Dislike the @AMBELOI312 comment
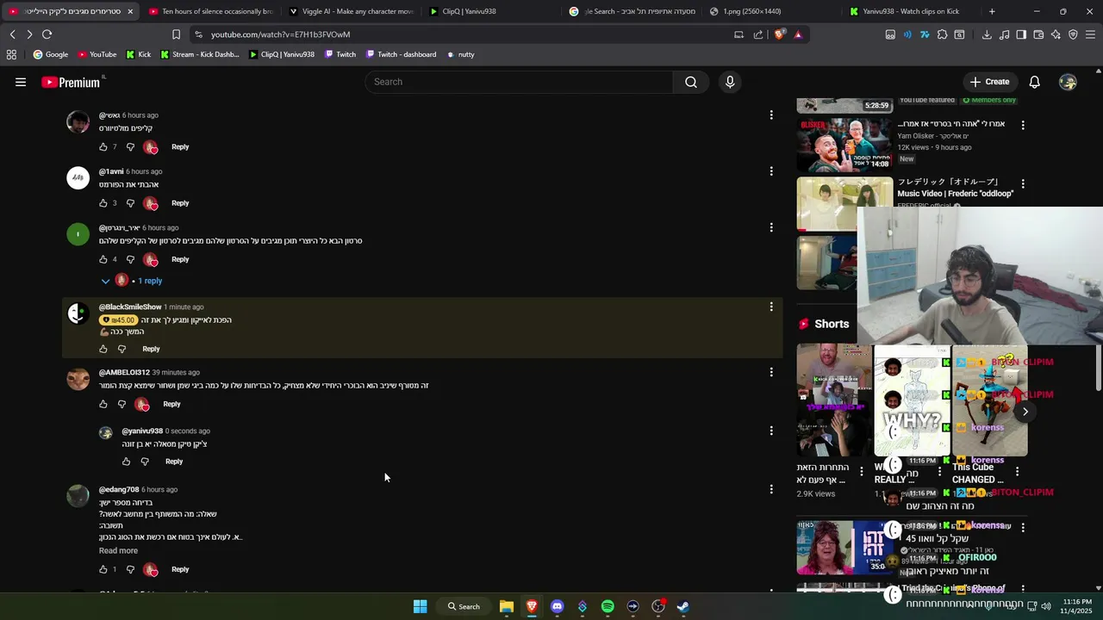This screenshot has width=1103, height=620. 122,404
